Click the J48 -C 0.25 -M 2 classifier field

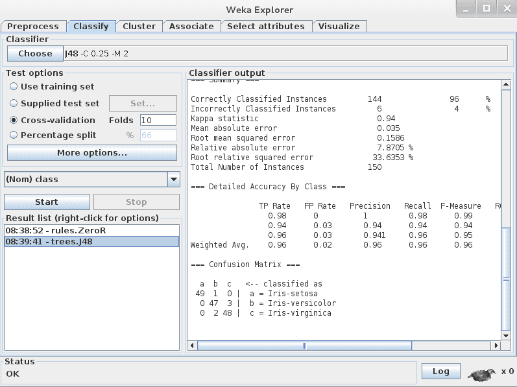(x=285, y=53)
